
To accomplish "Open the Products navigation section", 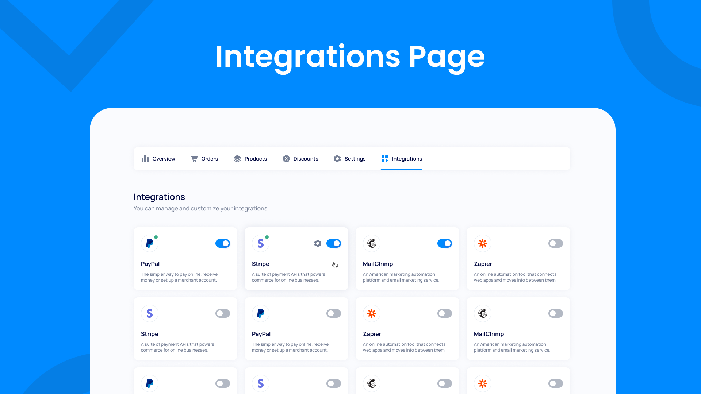I will pos(250,159).
